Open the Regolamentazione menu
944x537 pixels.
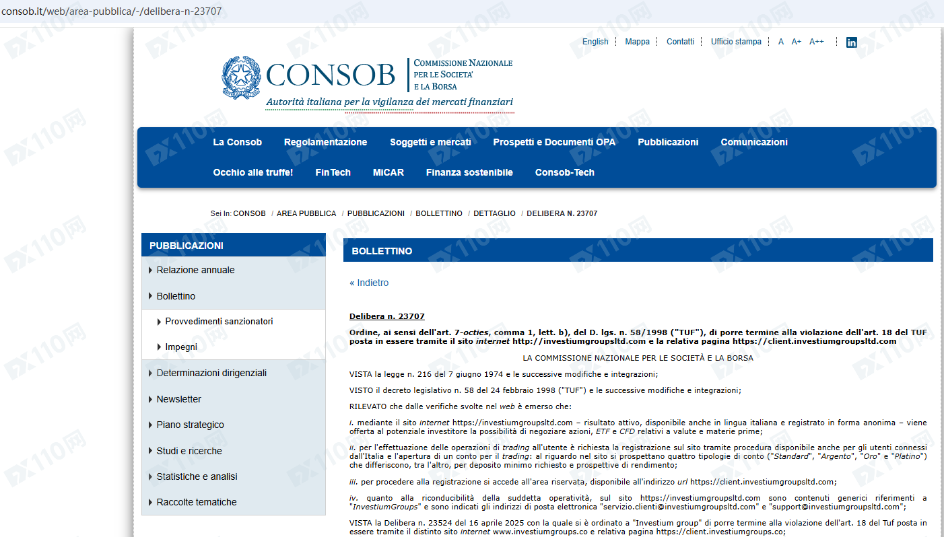(325, 142)
